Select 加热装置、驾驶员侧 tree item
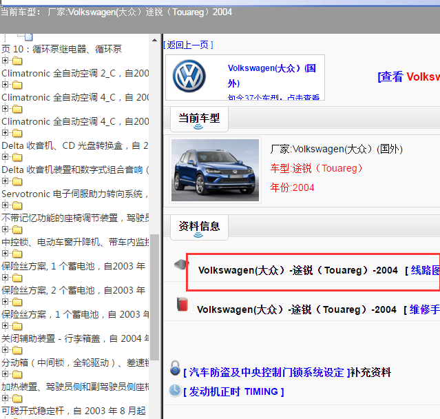Screen dimensions: 440x419 pos(75,387)
